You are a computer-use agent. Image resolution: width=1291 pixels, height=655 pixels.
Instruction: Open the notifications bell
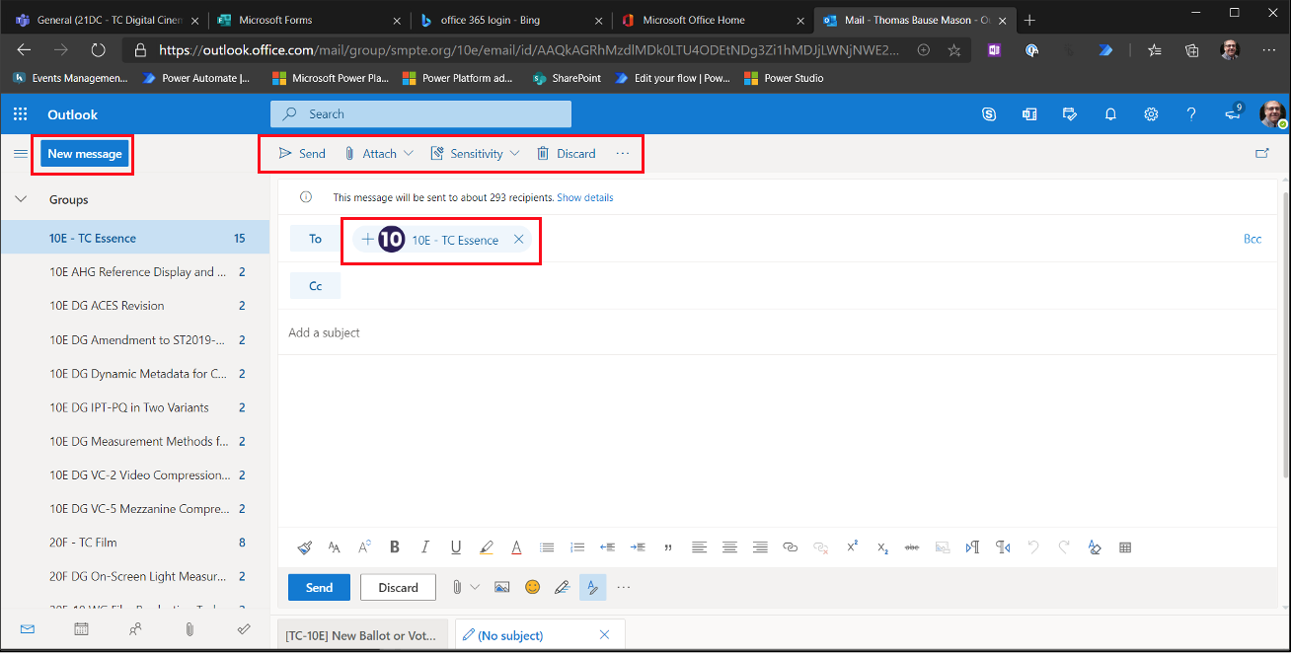point(1110,113)
